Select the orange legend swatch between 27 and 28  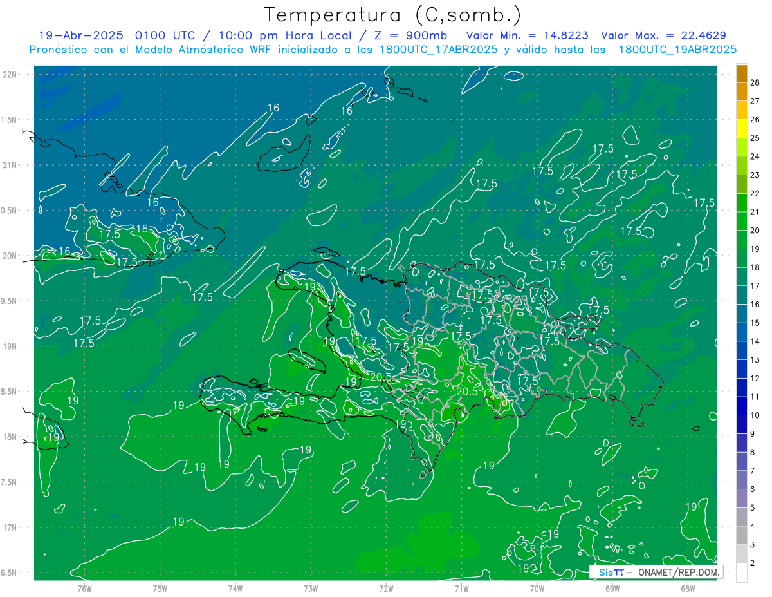click(742, 91)
